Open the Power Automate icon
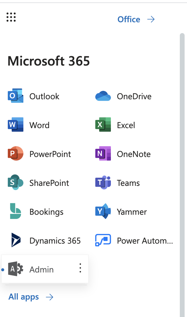This screenshot has width=187, height=317. coord(103,241)
